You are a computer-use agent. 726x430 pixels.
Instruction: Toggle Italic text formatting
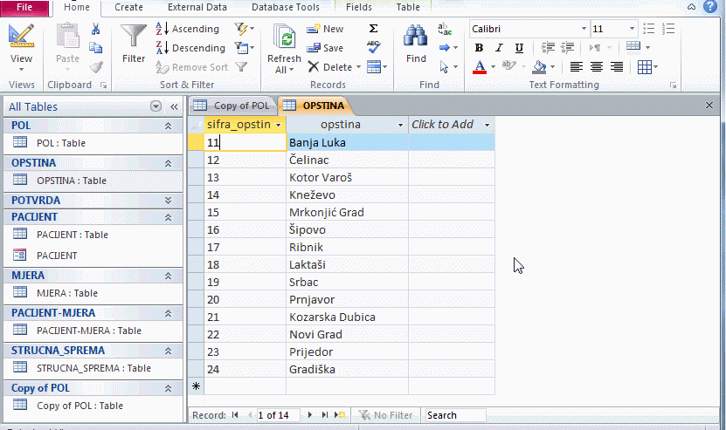point(499,48)
